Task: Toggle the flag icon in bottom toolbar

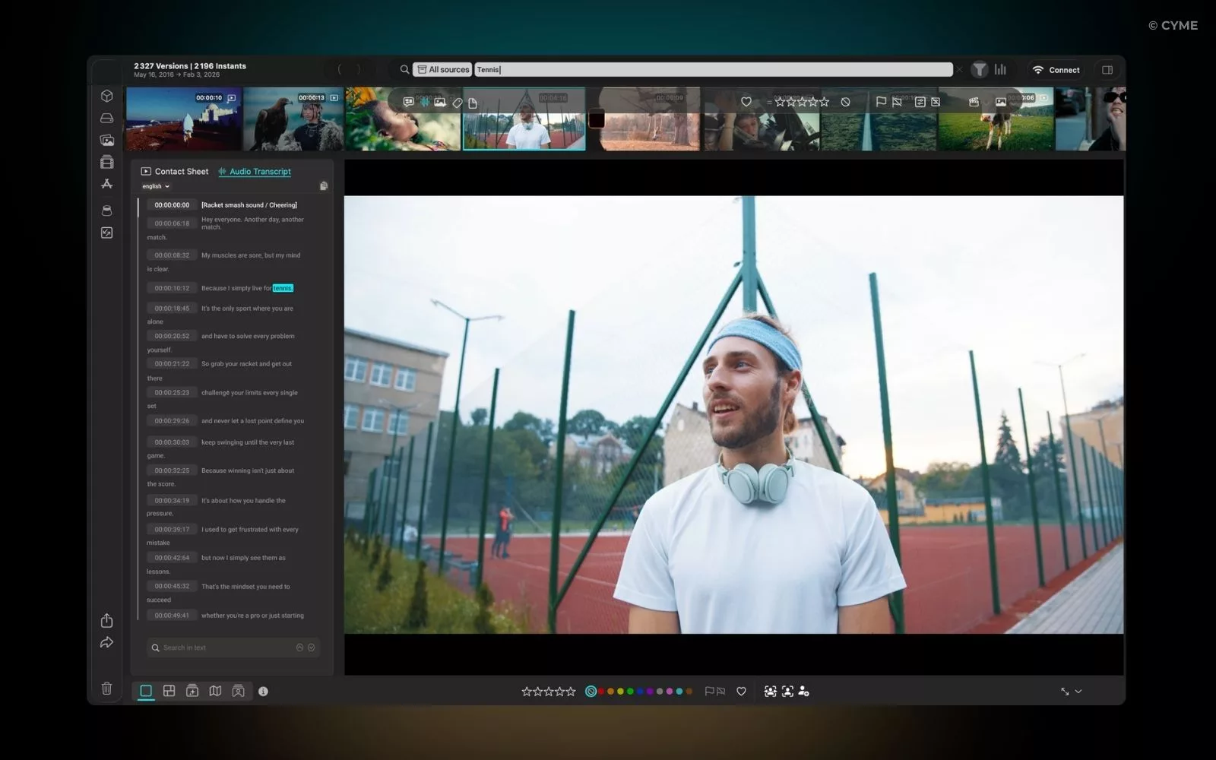Action: pos(709,691)
